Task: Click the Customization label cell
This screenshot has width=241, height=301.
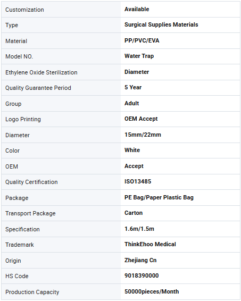Action: click(61, 10)
